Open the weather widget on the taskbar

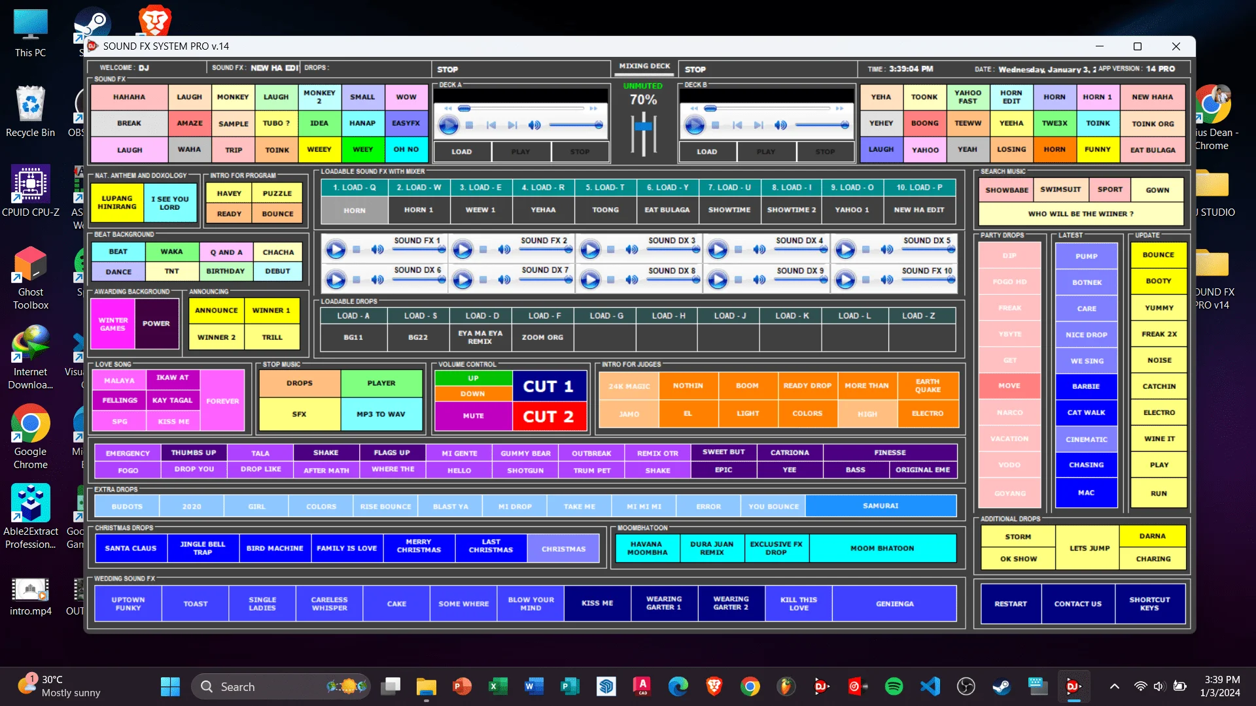60,686
